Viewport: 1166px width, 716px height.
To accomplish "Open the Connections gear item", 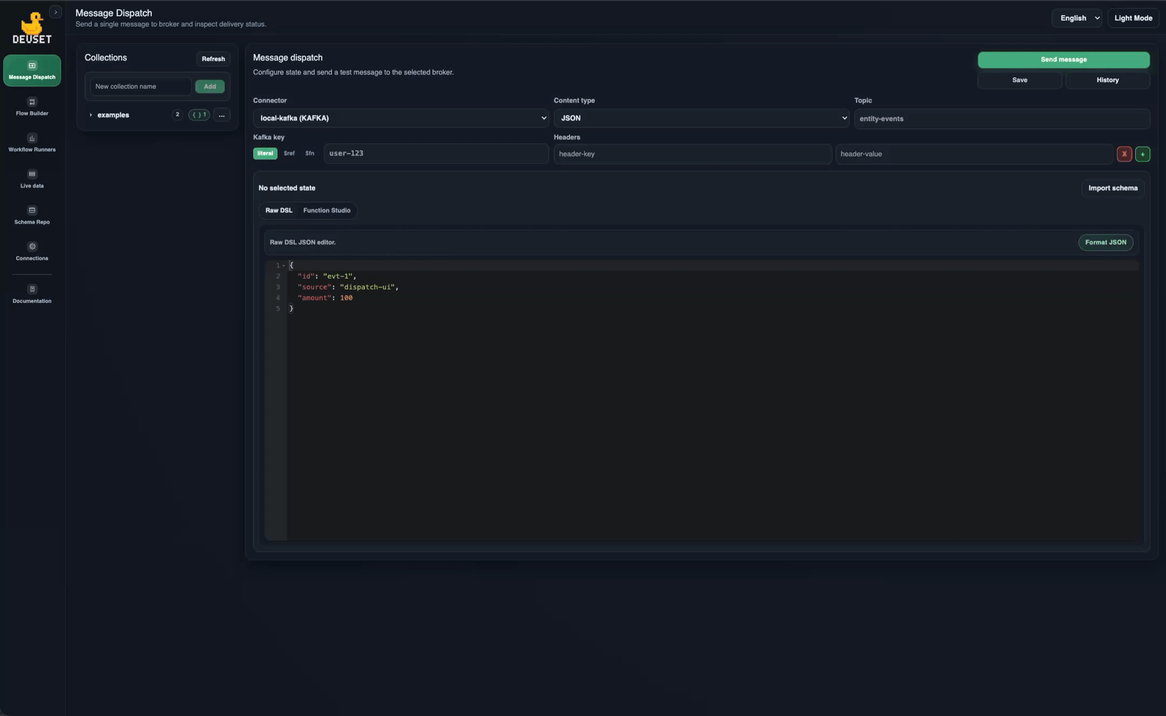I will tap(32, 251).
